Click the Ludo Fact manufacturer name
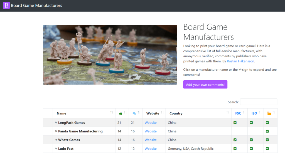285x153 pixels. coord(66,149)
